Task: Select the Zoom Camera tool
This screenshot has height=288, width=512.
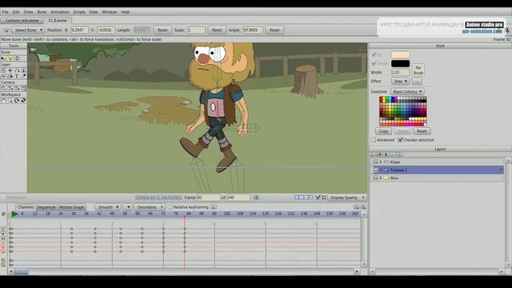Action: (10, 89)
